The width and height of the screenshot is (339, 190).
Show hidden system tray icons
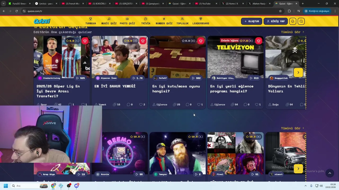point(305,186)
